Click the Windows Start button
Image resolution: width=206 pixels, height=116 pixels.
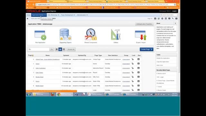coord(29,94)
